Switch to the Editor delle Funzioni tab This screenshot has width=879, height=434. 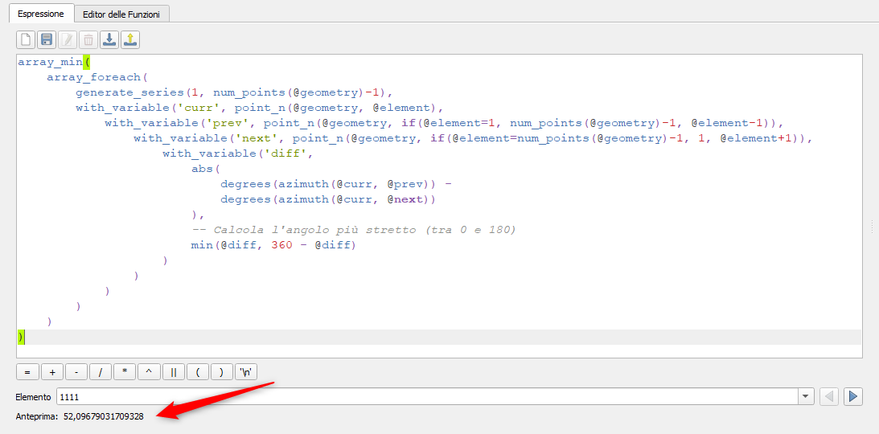click(121, 14)
